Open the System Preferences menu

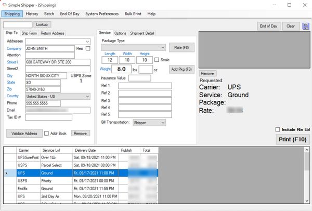pos(102,14)
